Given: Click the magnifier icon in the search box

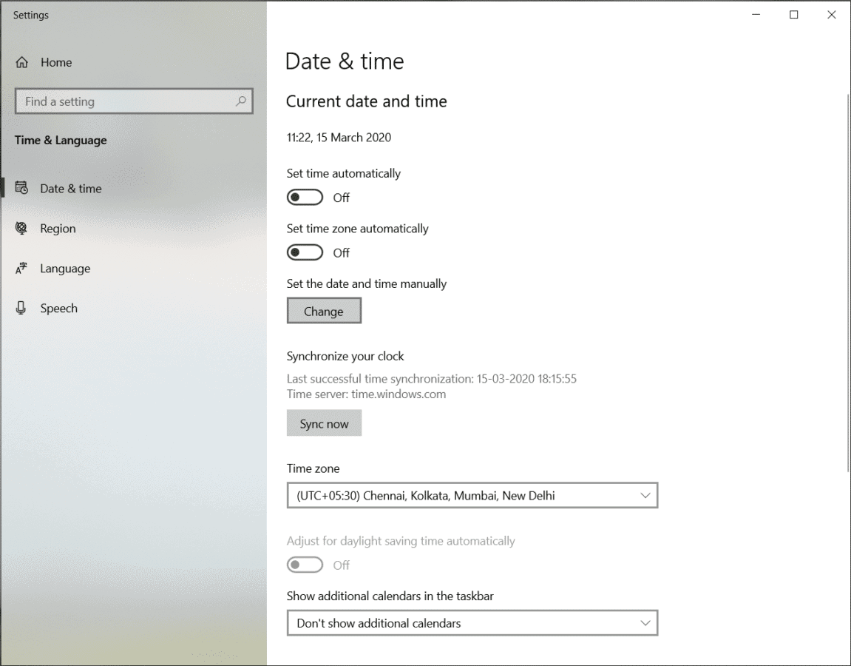Looking at the screenshot, I should click(240, 101).
